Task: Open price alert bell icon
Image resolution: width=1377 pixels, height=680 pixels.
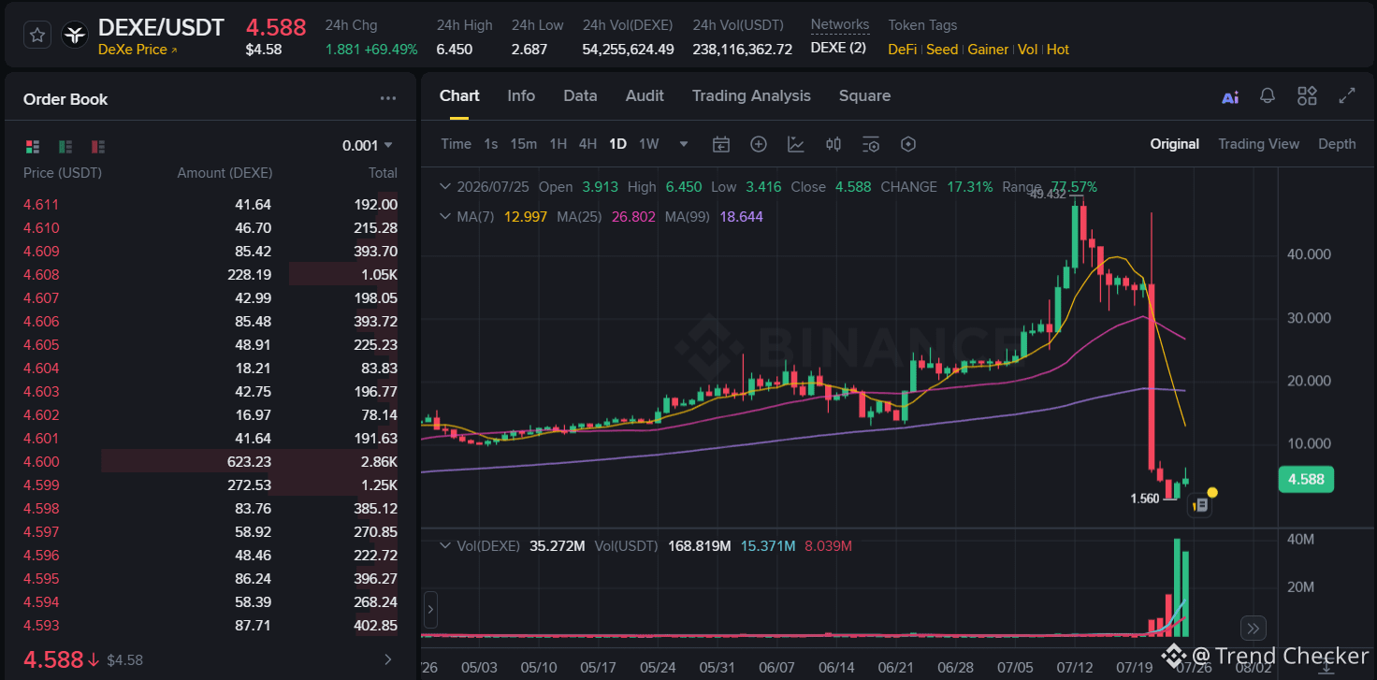Action: (x=1268, y=95)
